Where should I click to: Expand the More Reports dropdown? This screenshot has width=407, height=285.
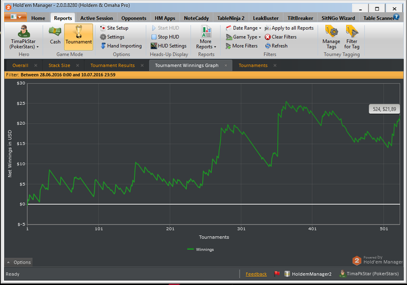coord(206,37)
